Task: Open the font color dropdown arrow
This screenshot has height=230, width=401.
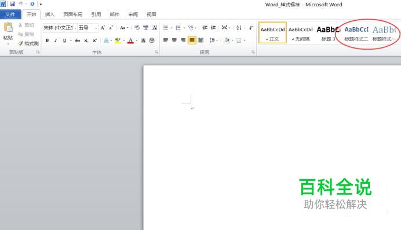Action: click(137, 40)
